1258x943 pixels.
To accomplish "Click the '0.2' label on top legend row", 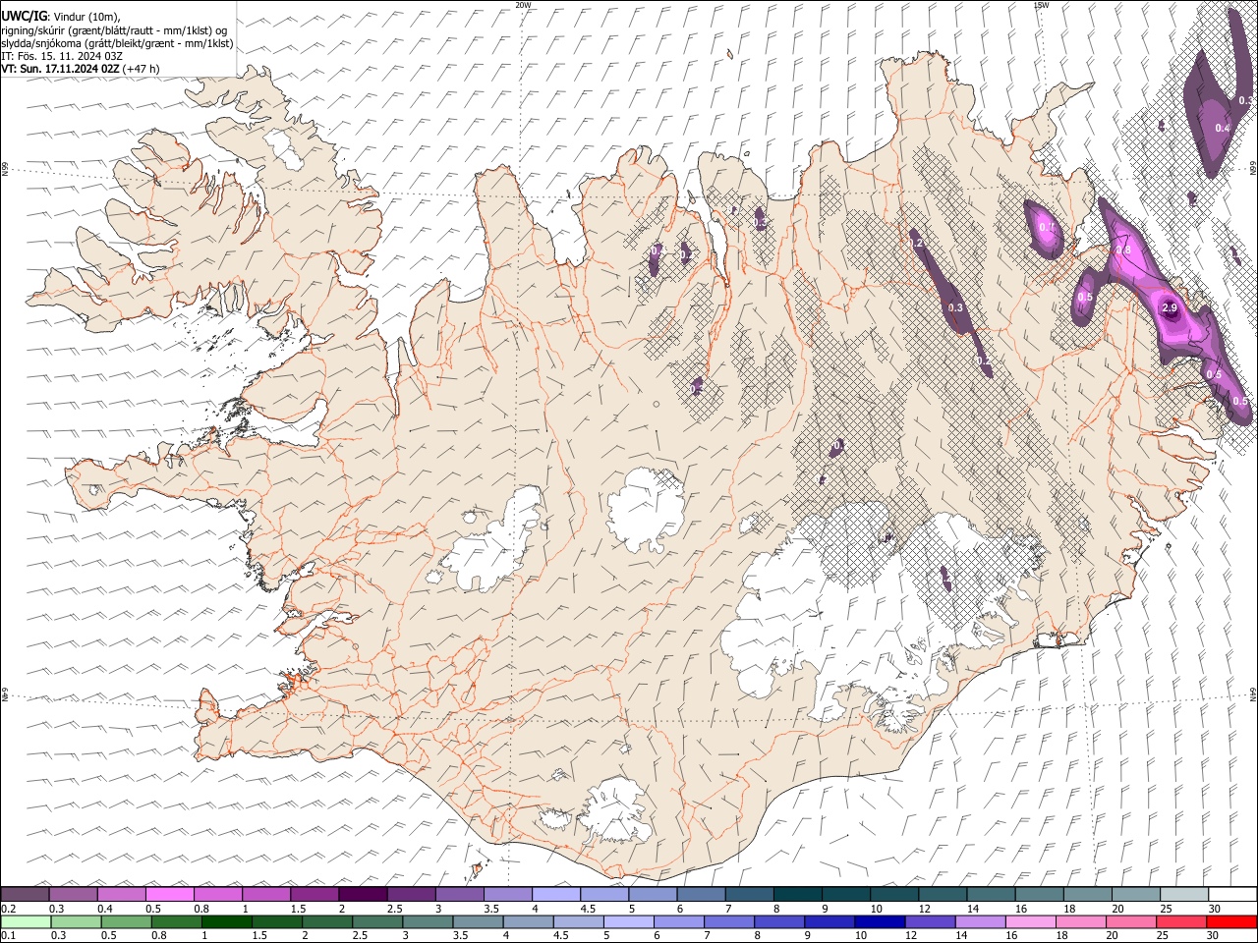I will 7,909.
